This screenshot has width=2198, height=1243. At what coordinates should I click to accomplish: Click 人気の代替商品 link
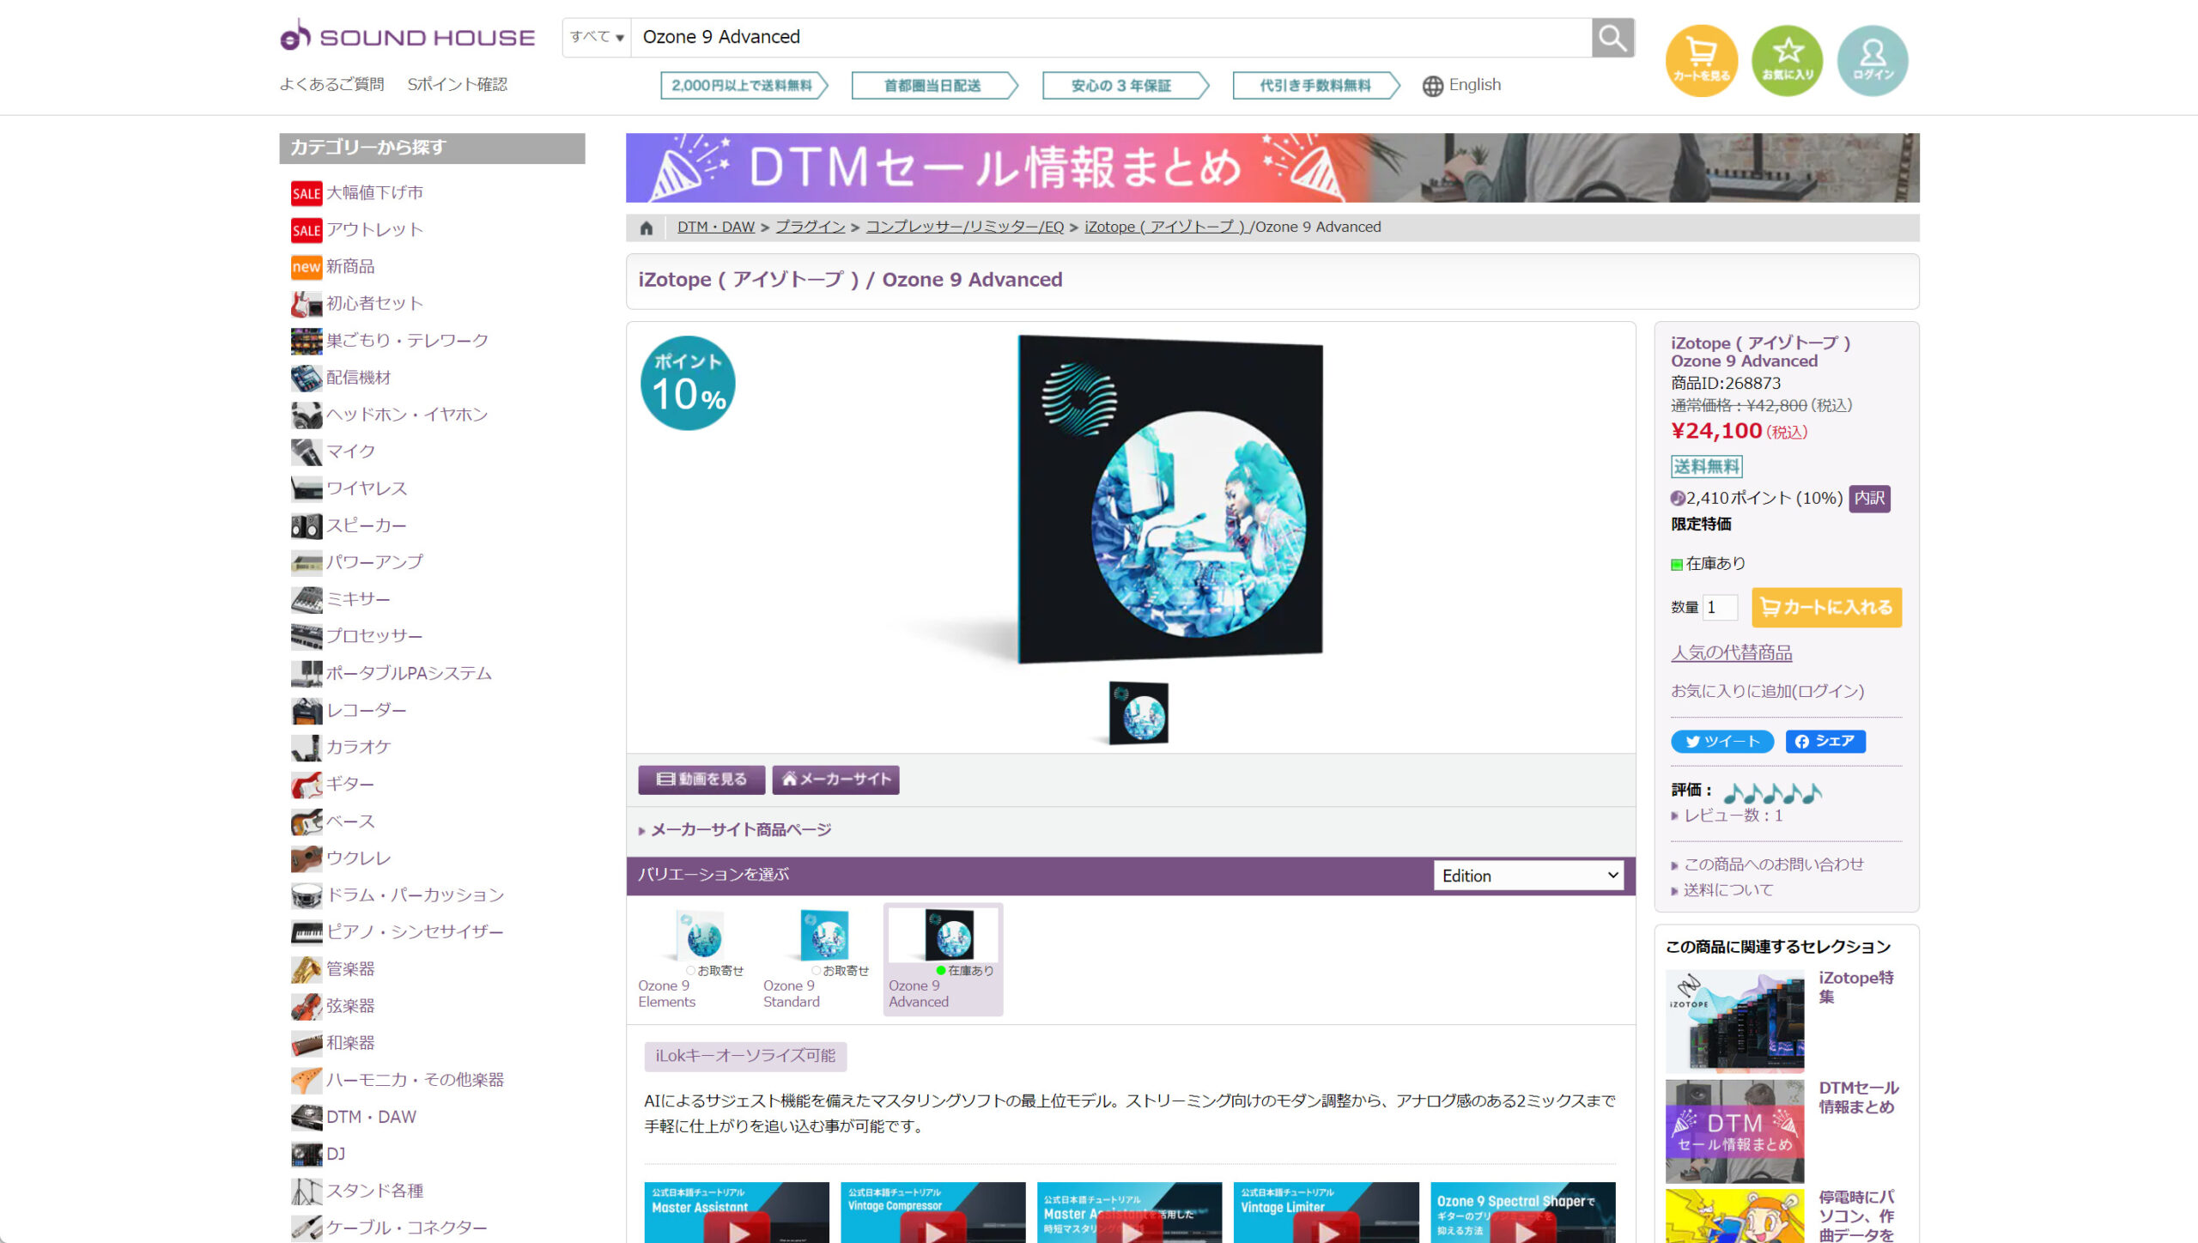[x=1732, y=653]
